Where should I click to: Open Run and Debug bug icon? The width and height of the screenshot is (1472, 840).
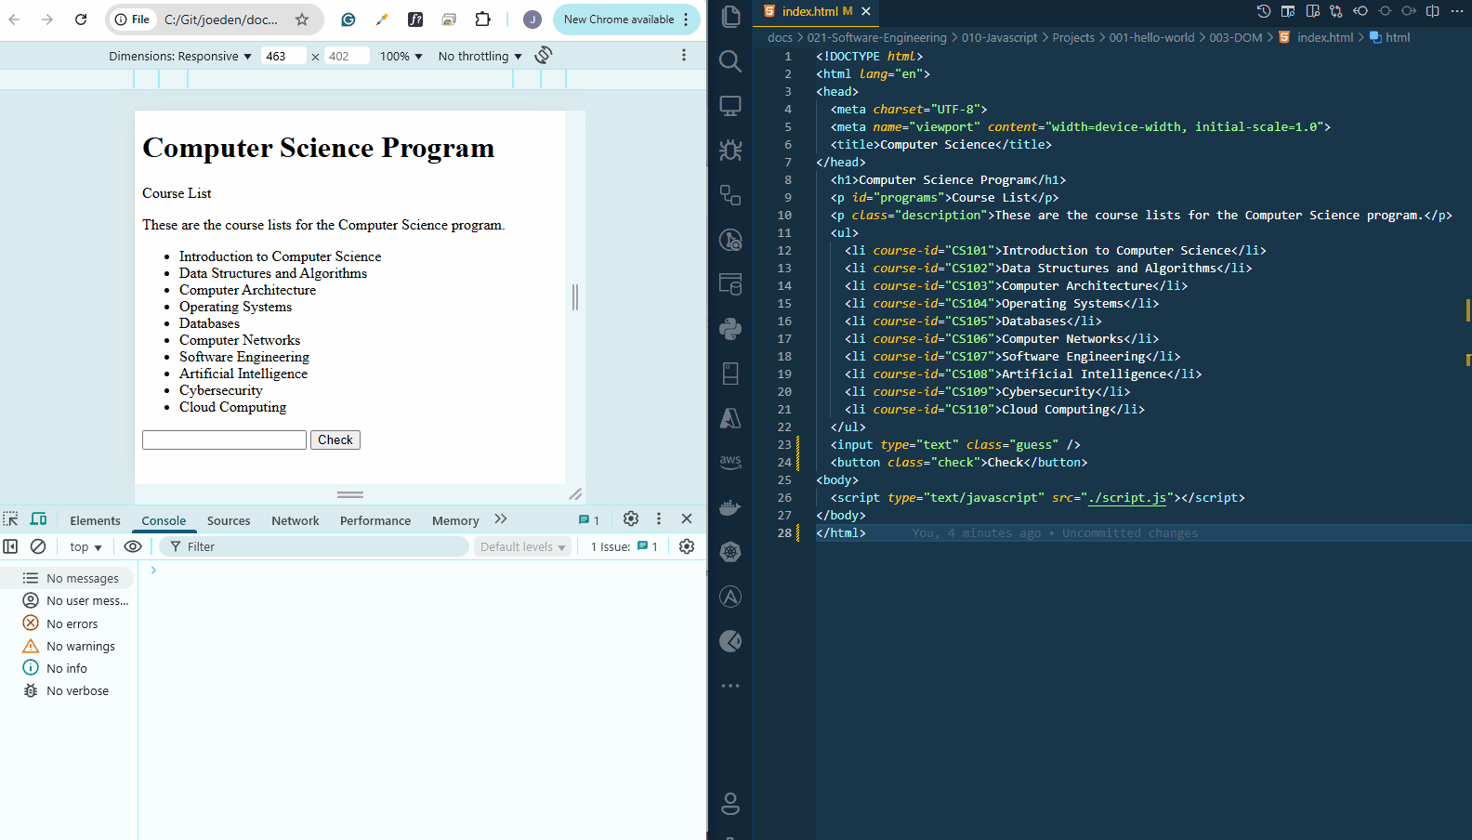click(730, 150)
